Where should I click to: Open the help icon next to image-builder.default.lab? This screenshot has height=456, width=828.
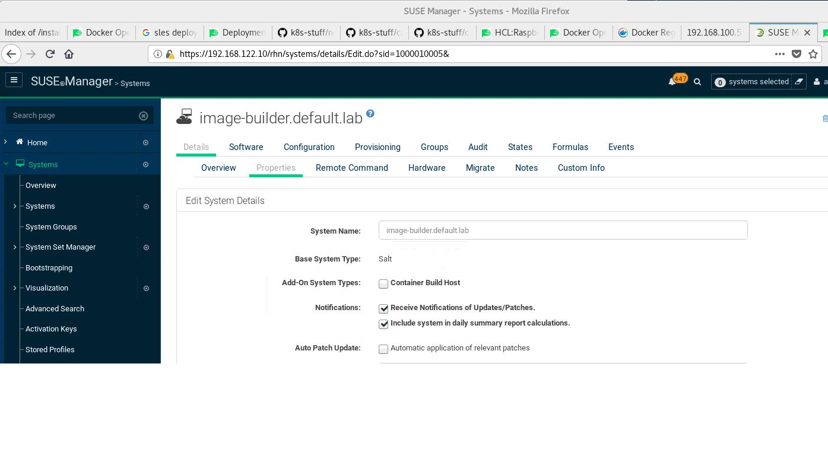point(370,113)
